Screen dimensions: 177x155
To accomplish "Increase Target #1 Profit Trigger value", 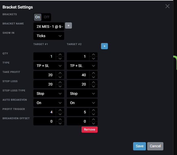I will (60, 110).
